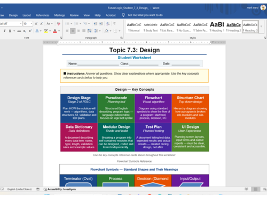
Task: Toggle subscript formatting
Action: click(25, 31)
